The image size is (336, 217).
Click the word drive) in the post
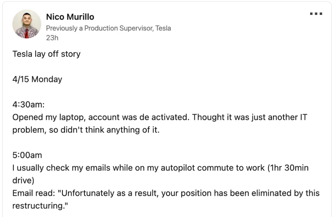click(x=23, y=180)
